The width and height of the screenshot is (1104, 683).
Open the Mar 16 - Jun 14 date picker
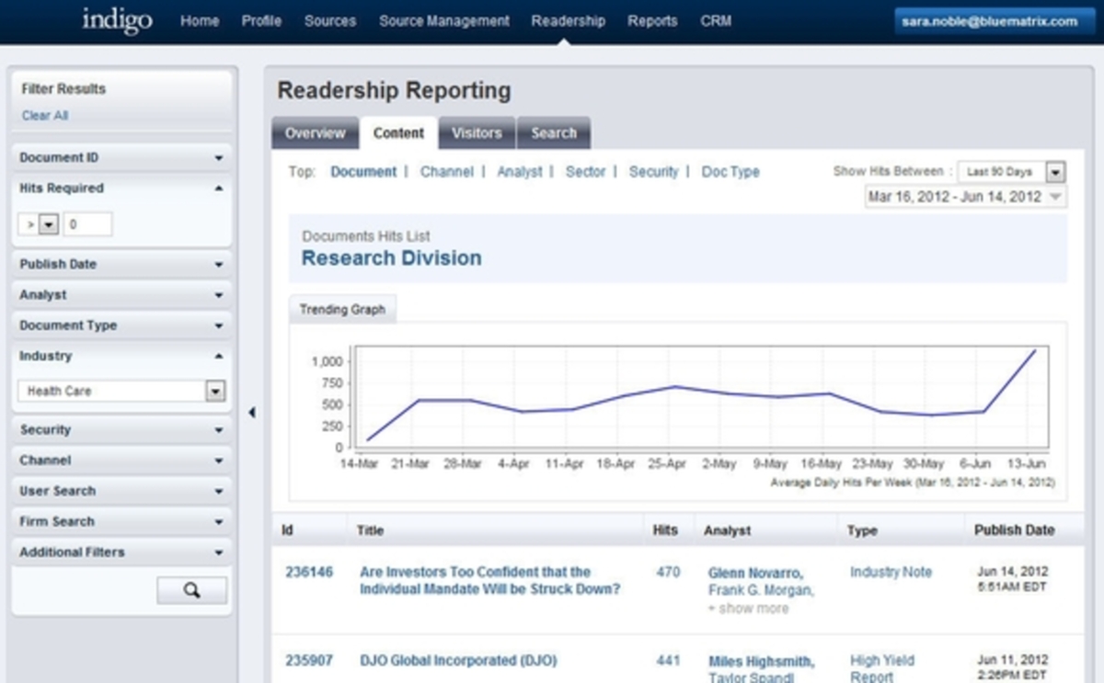point(964,196)
